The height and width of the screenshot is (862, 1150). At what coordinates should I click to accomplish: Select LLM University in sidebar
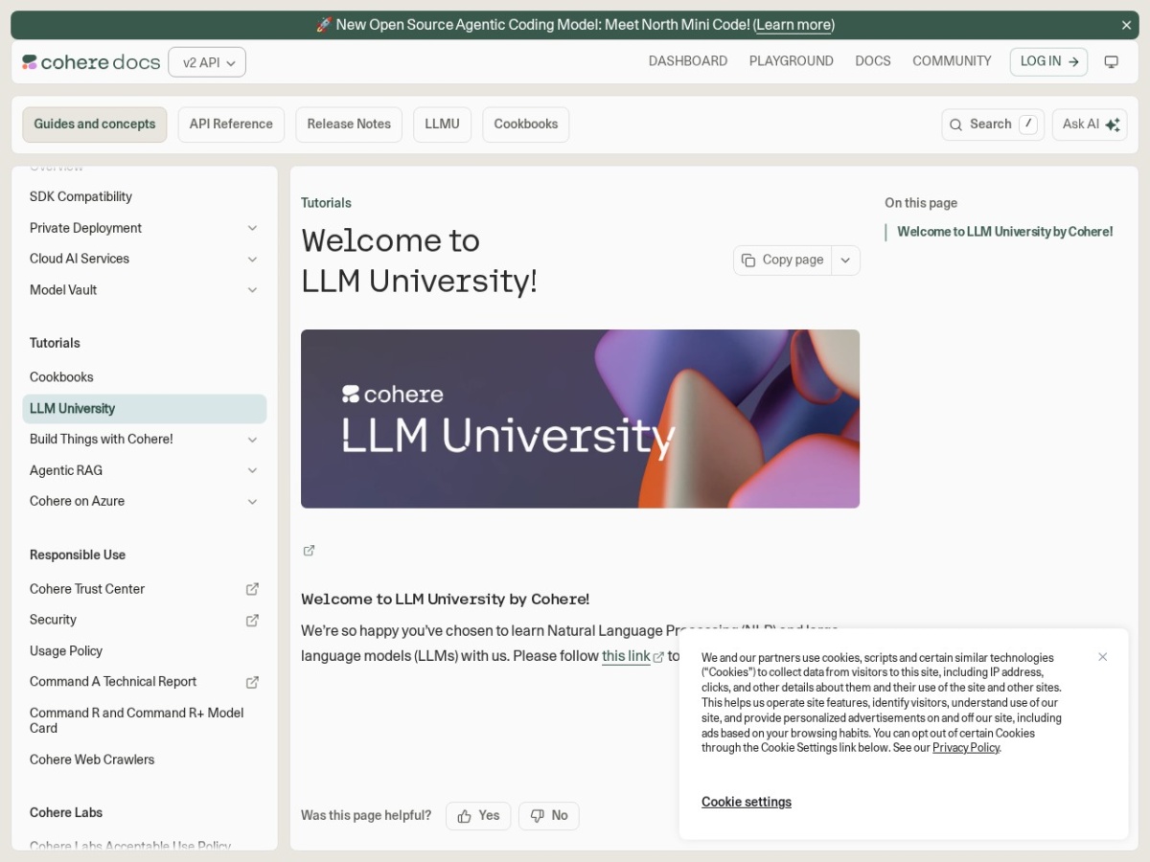pyautogui.click(x=145, y=409)
